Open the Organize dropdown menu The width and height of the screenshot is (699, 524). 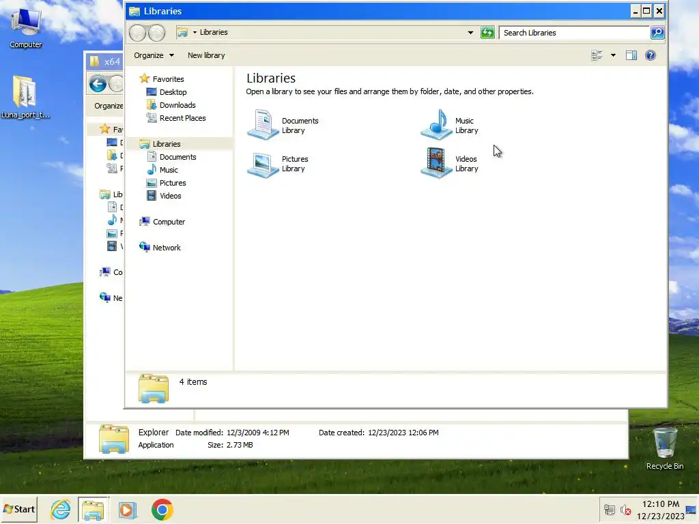pos(154,55)
